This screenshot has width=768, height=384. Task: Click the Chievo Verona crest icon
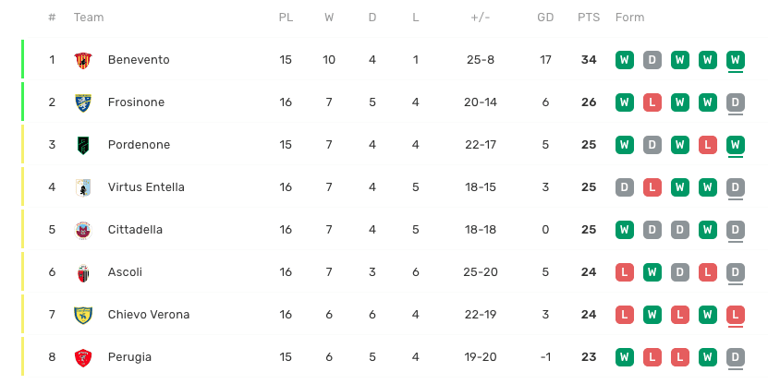click(83, 315)
